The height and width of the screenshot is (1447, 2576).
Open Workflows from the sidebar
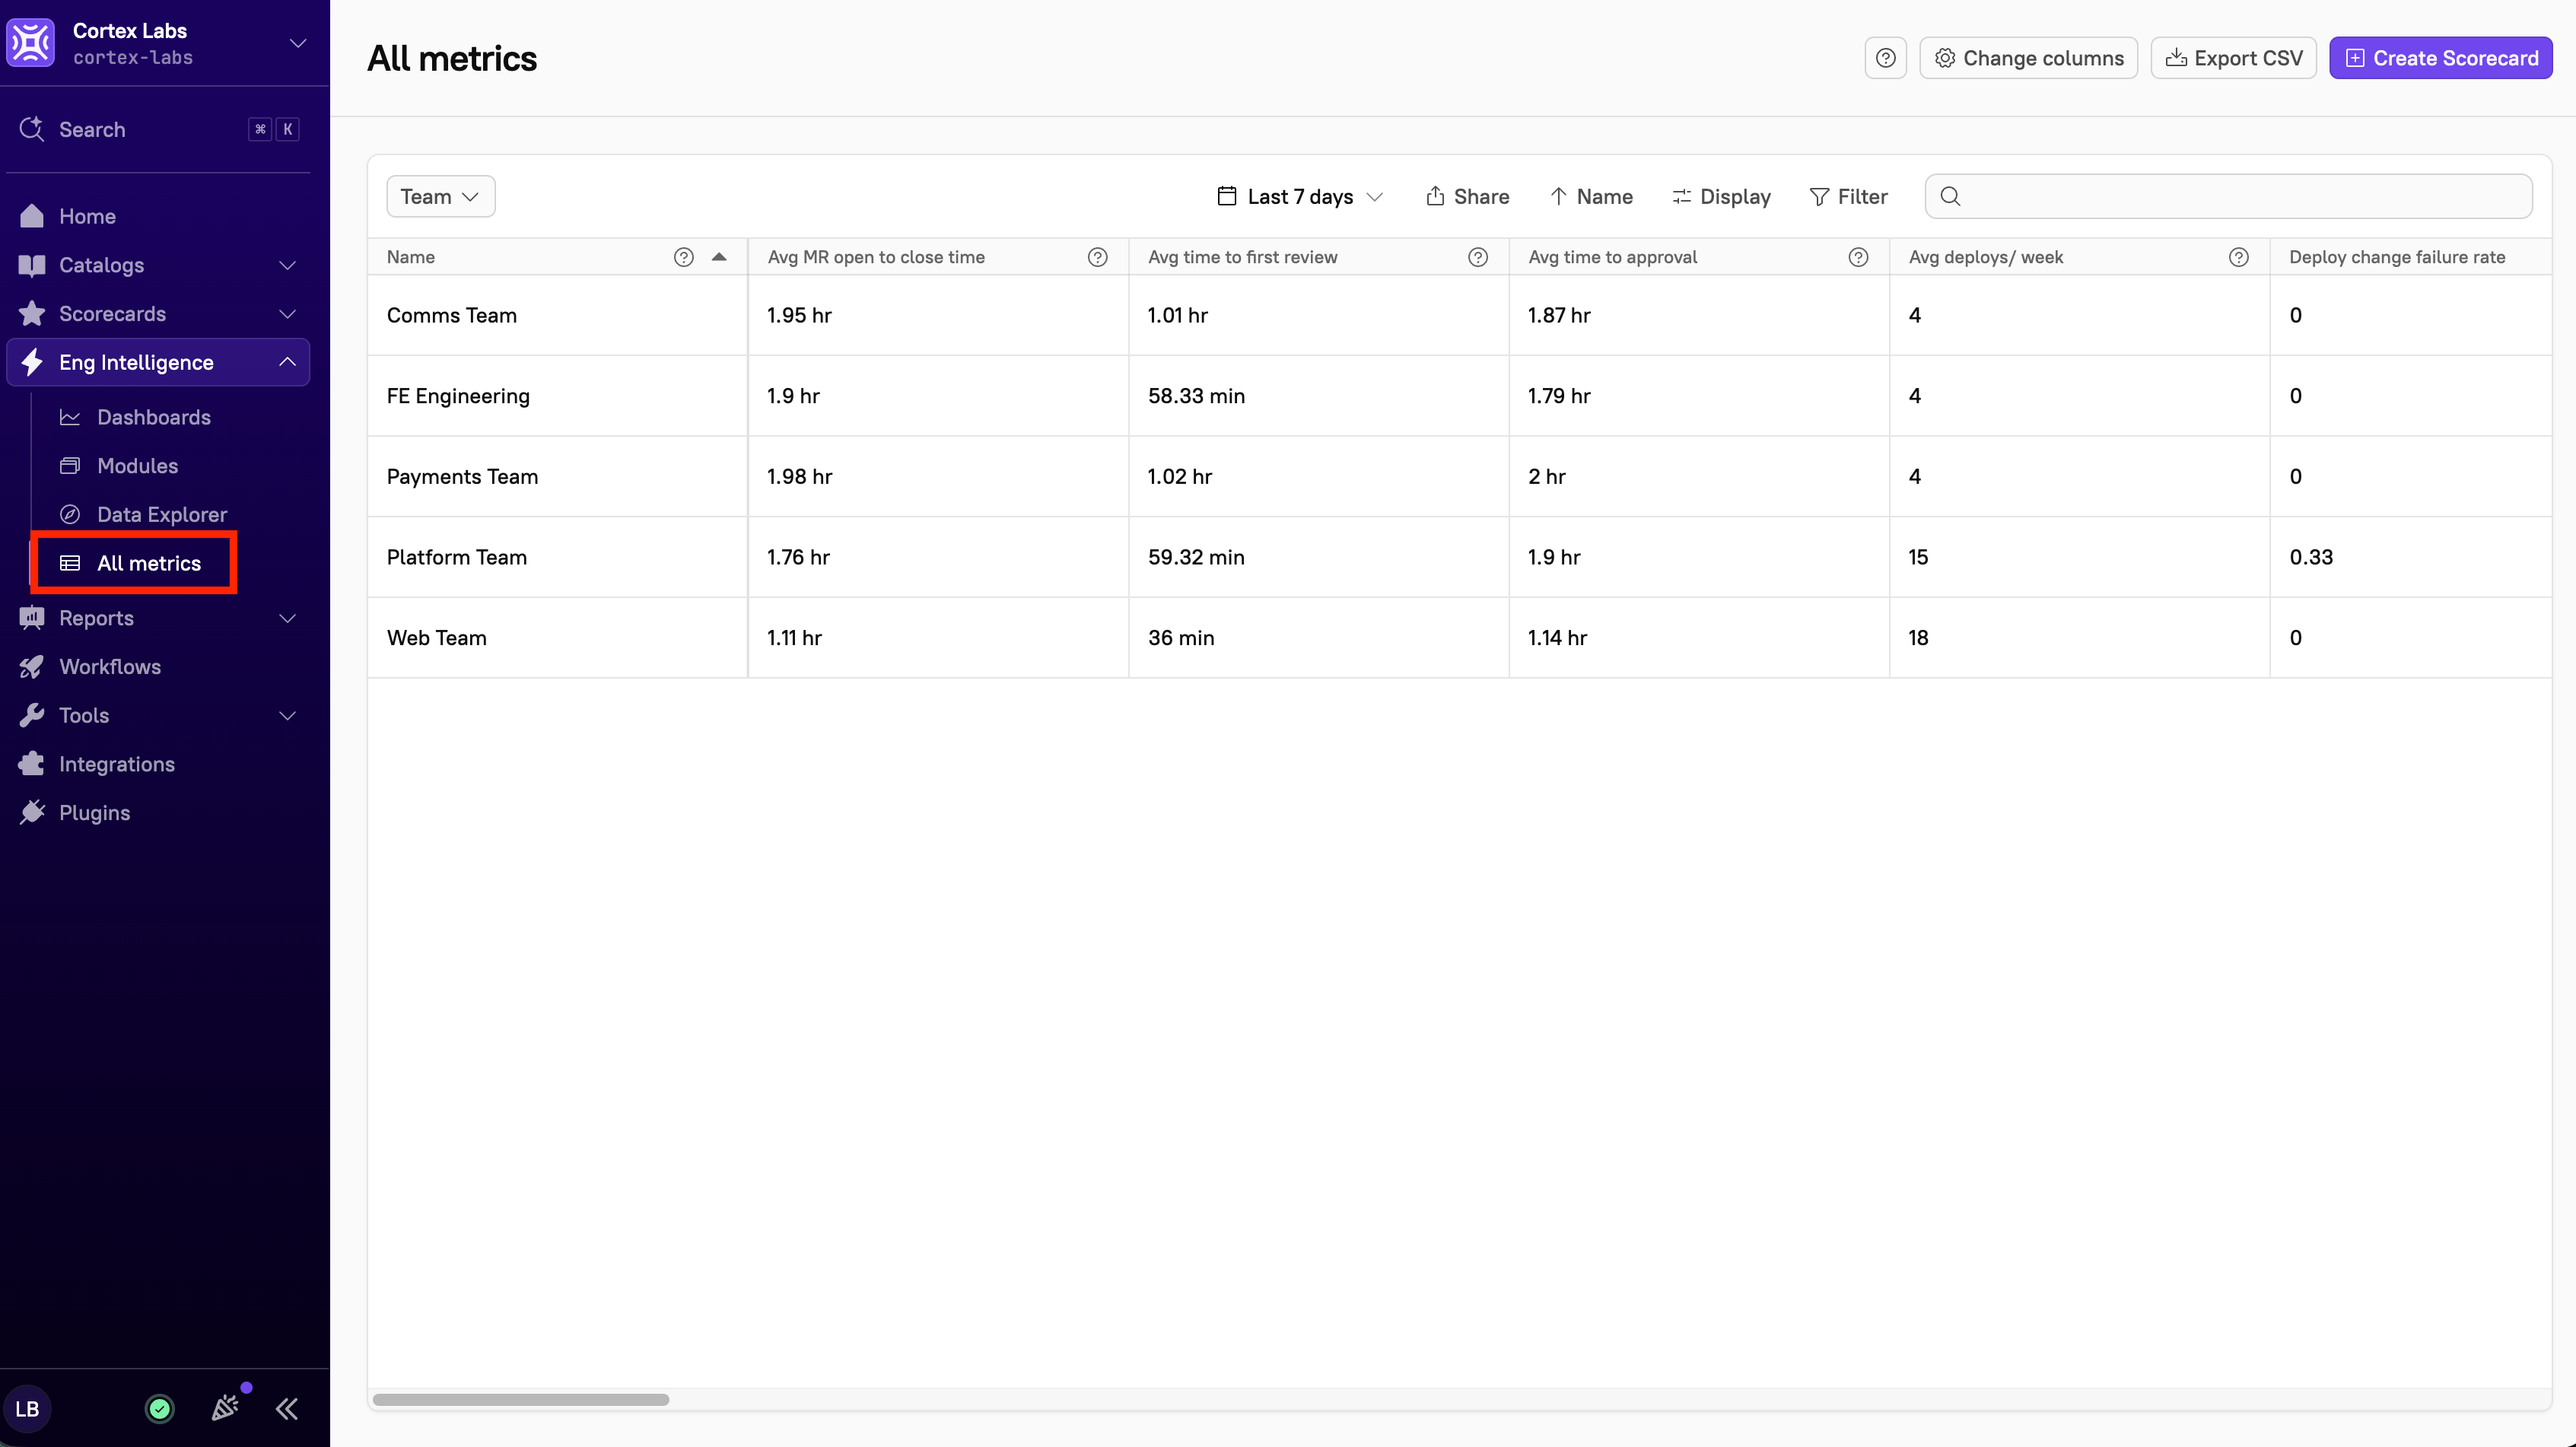(110, 667)
